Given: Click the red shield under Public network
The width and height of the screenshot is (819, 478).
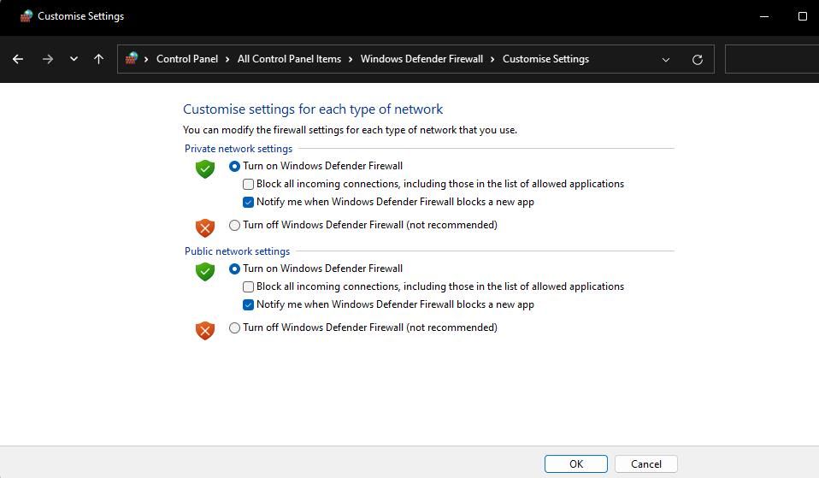Looking at the screenshot, I should [x=205, y=329].
